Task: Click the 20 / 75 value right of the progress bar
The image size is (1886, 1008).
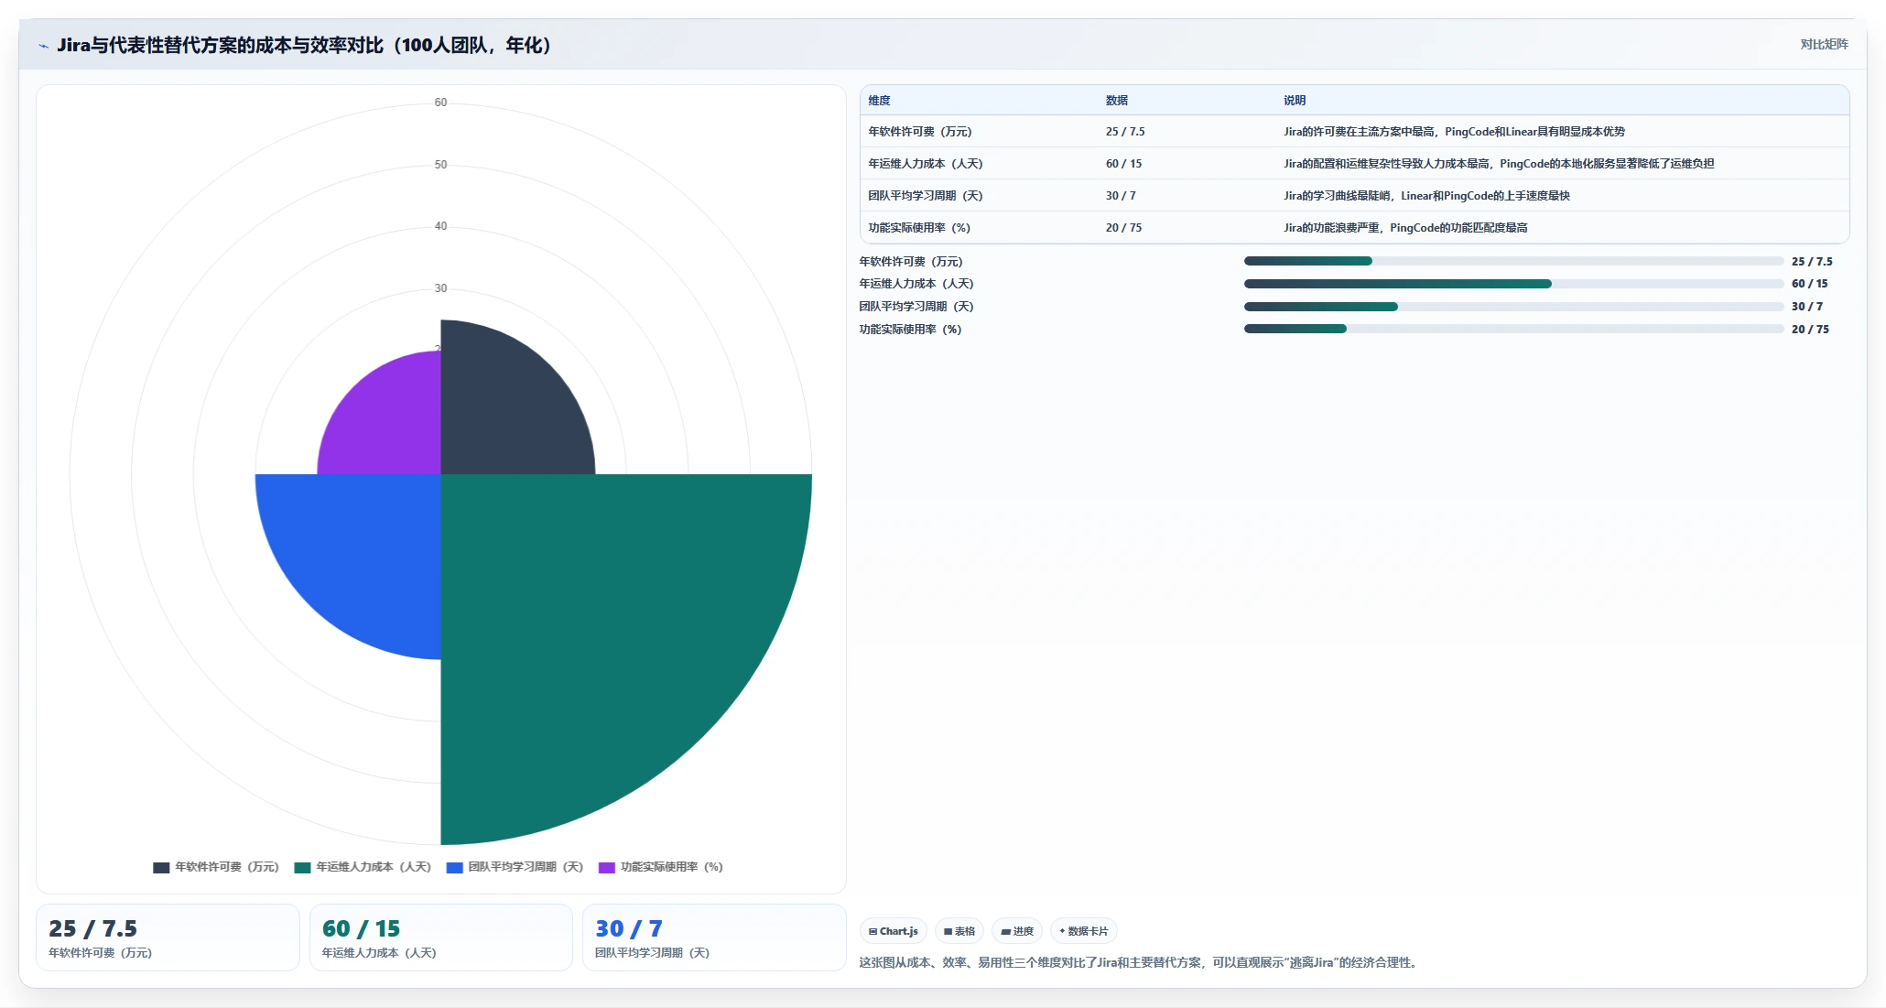Action: point(1810,330)
